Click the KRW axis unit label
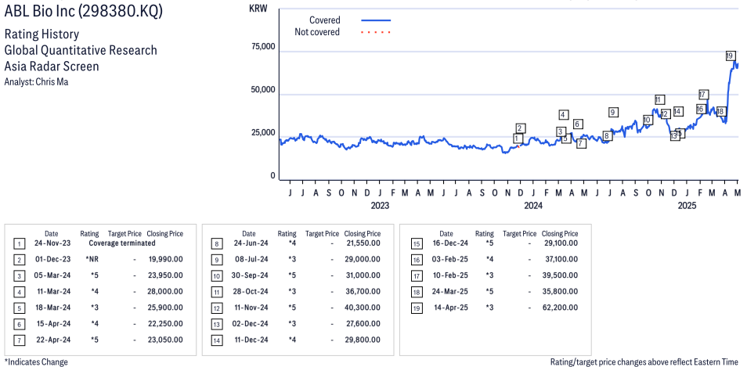This screenshot has width=747, height=367. pos(258,9)
